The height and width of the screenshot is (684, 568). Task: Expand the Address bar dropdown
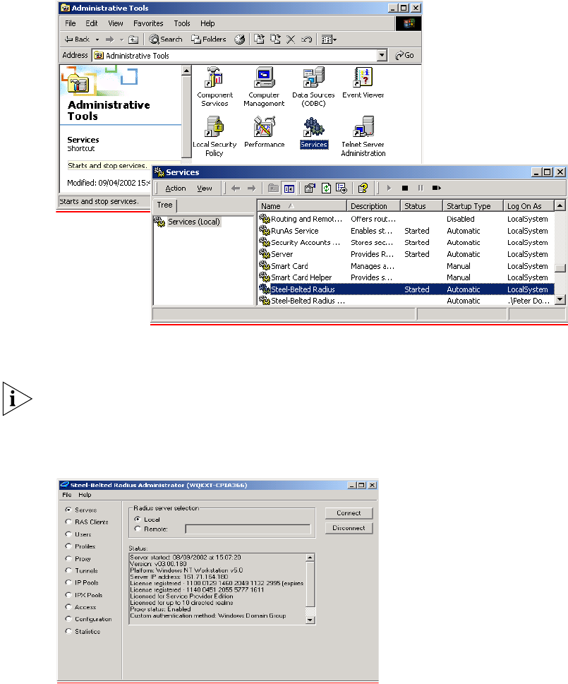[x=382, y=55]
